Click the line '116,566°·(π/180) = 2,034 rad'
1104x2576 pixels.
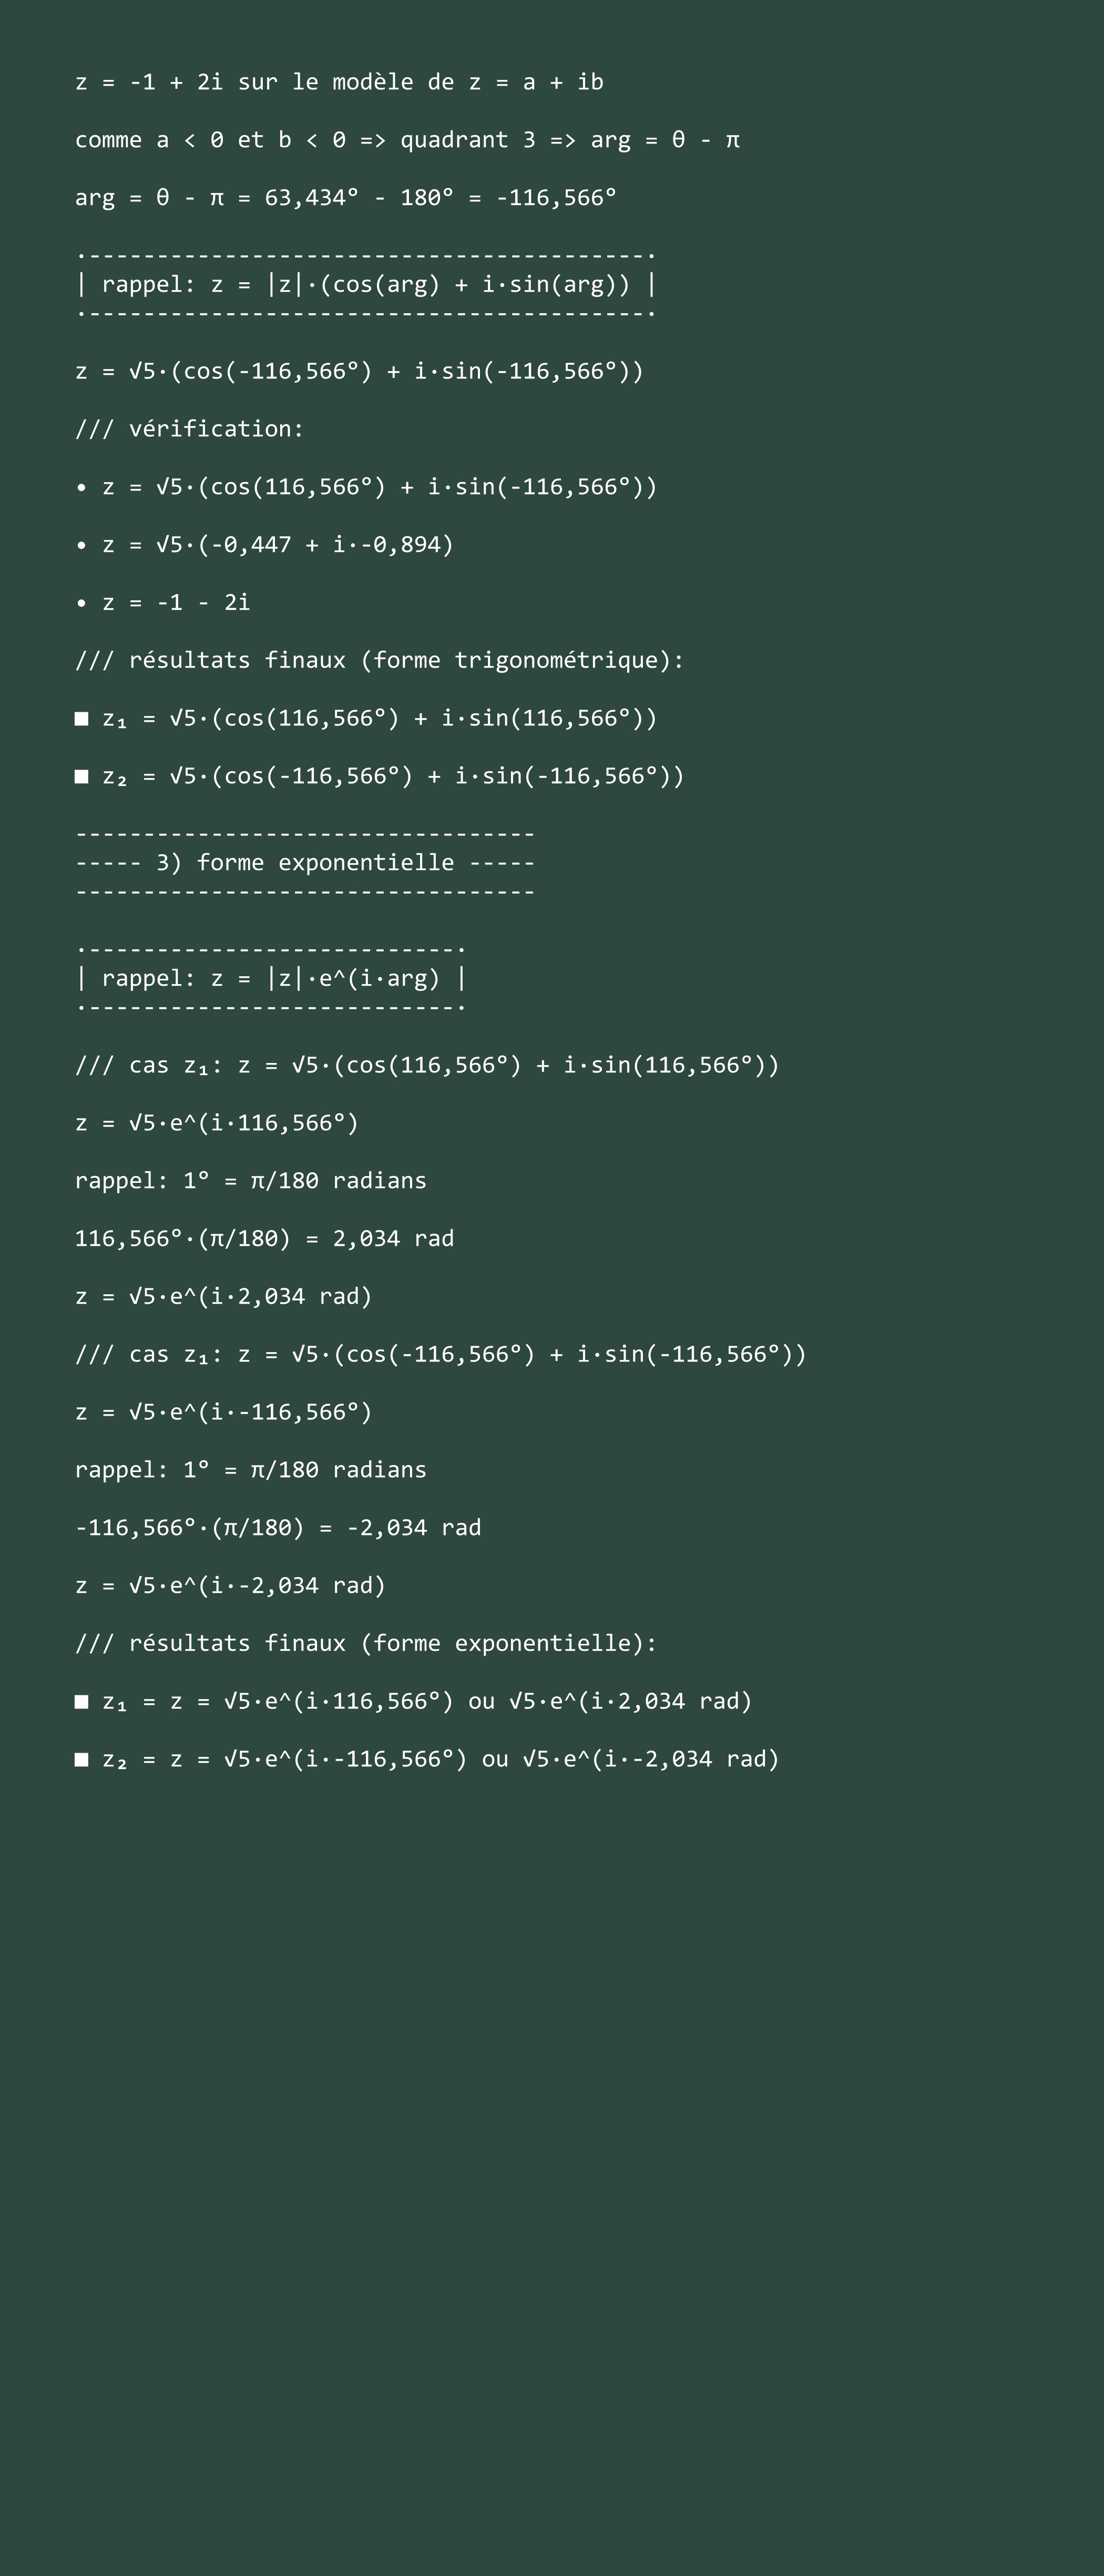[264, 1238]
